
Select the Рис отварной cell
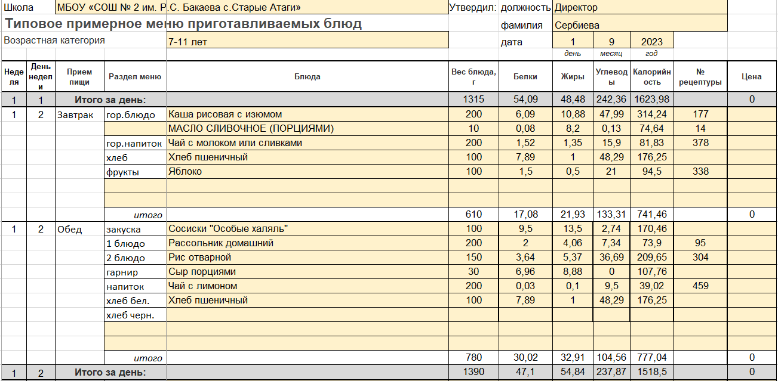[307, 258]
